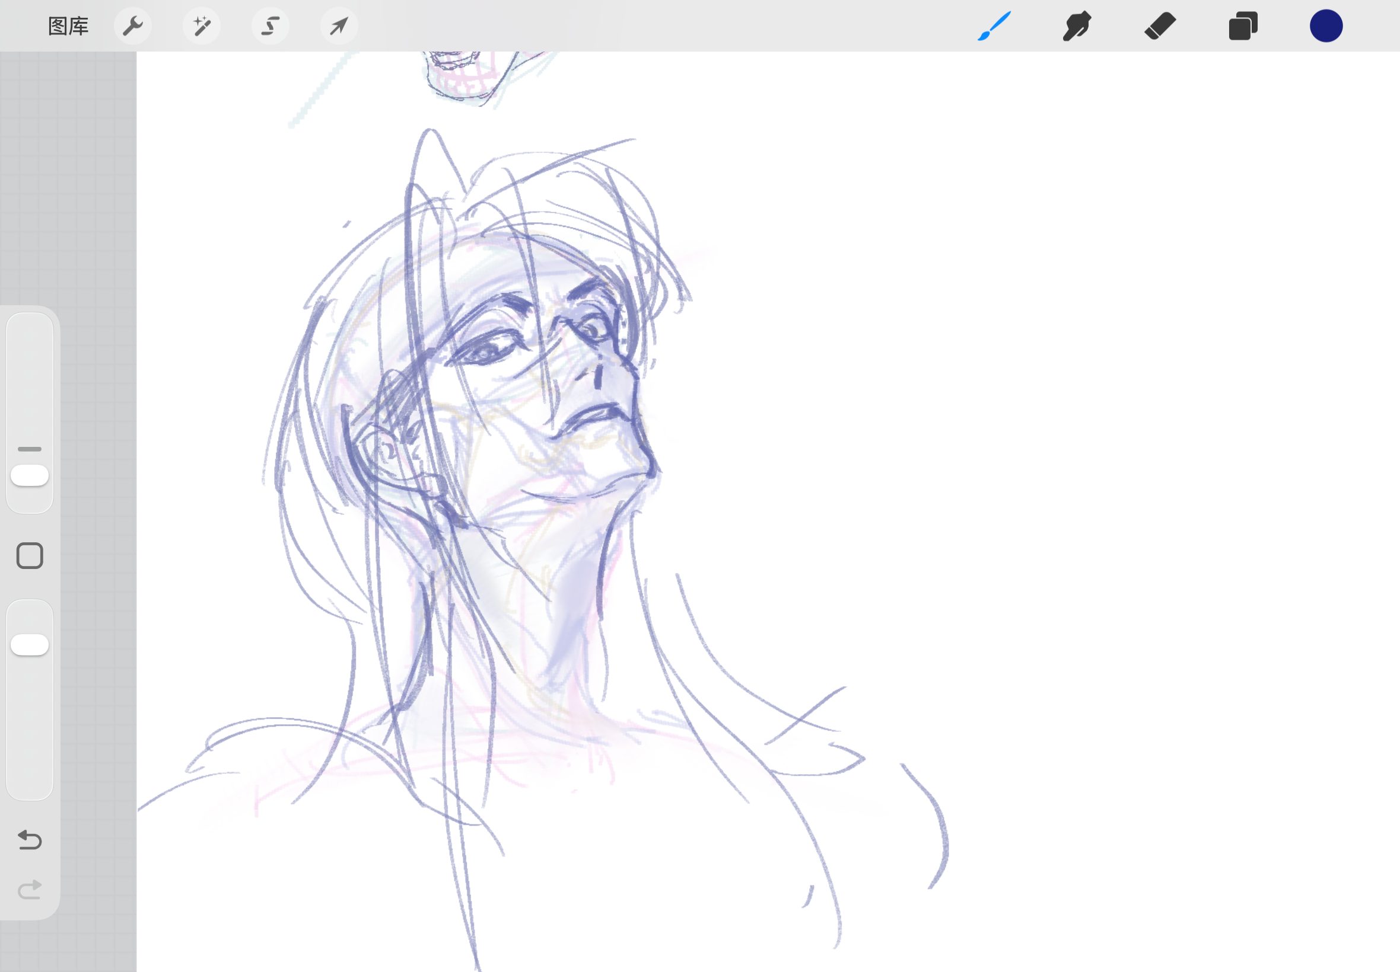1400x972 pixels.
Task: Open the Layers panel
Action: pyautogui.click(x=1243, y=26)
